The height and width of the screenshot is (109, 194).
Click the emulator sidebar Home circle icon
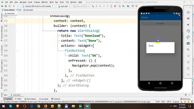point(188,62)
